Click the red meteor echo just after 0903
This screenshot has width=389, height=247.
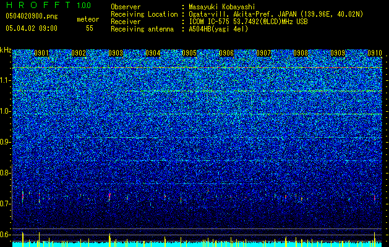click(x=109, y=196)
